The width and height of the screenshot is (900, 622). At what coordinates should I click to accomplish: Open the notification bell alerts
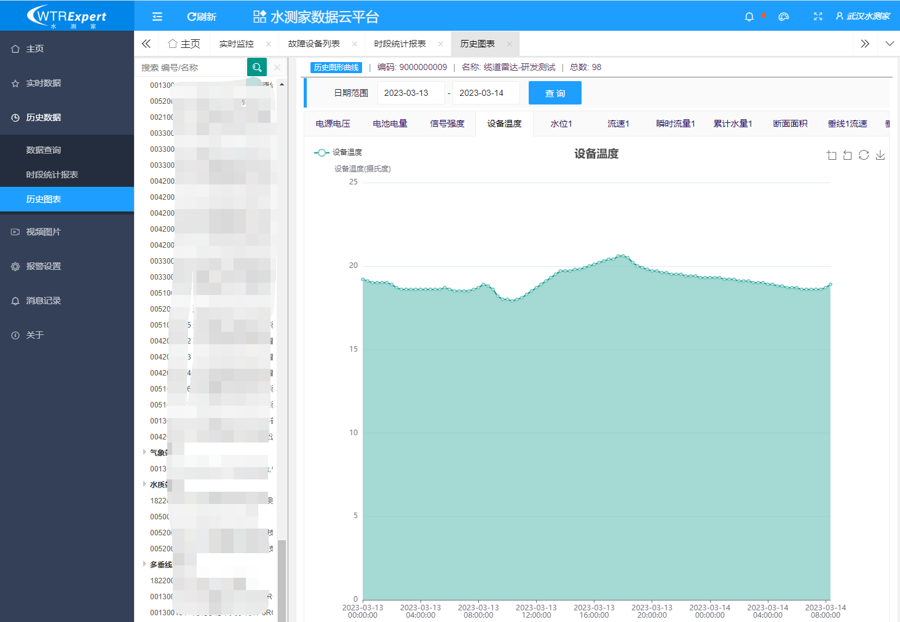click(749, 17)
